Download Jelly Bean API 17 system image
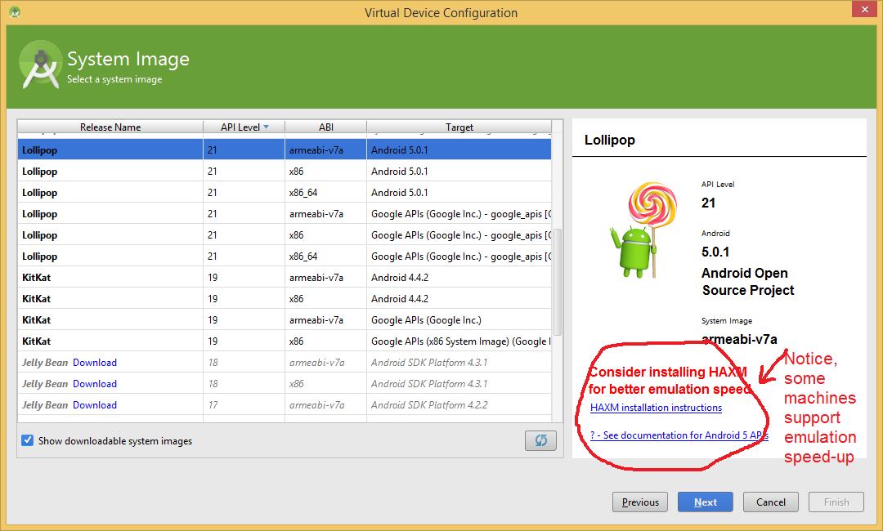Viewport: 883px width, 531px height. [x=95, y=405]
